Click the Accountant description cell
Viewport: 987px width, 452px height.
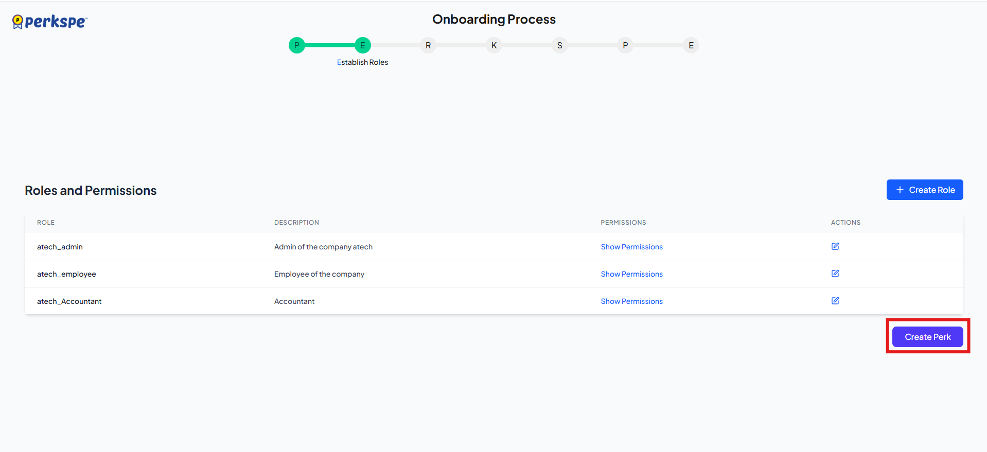[294, 301]
